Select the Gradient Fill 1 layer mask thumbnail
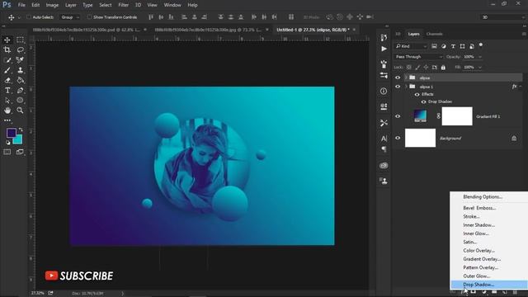This screenshot has height=297, width=528. pyautogui.click(x=457, y=116)
